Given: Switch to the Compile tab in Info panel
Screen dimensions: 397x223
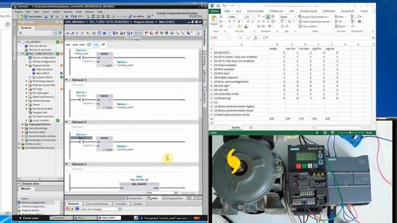Looking at the screenshot, I should 121,204.
